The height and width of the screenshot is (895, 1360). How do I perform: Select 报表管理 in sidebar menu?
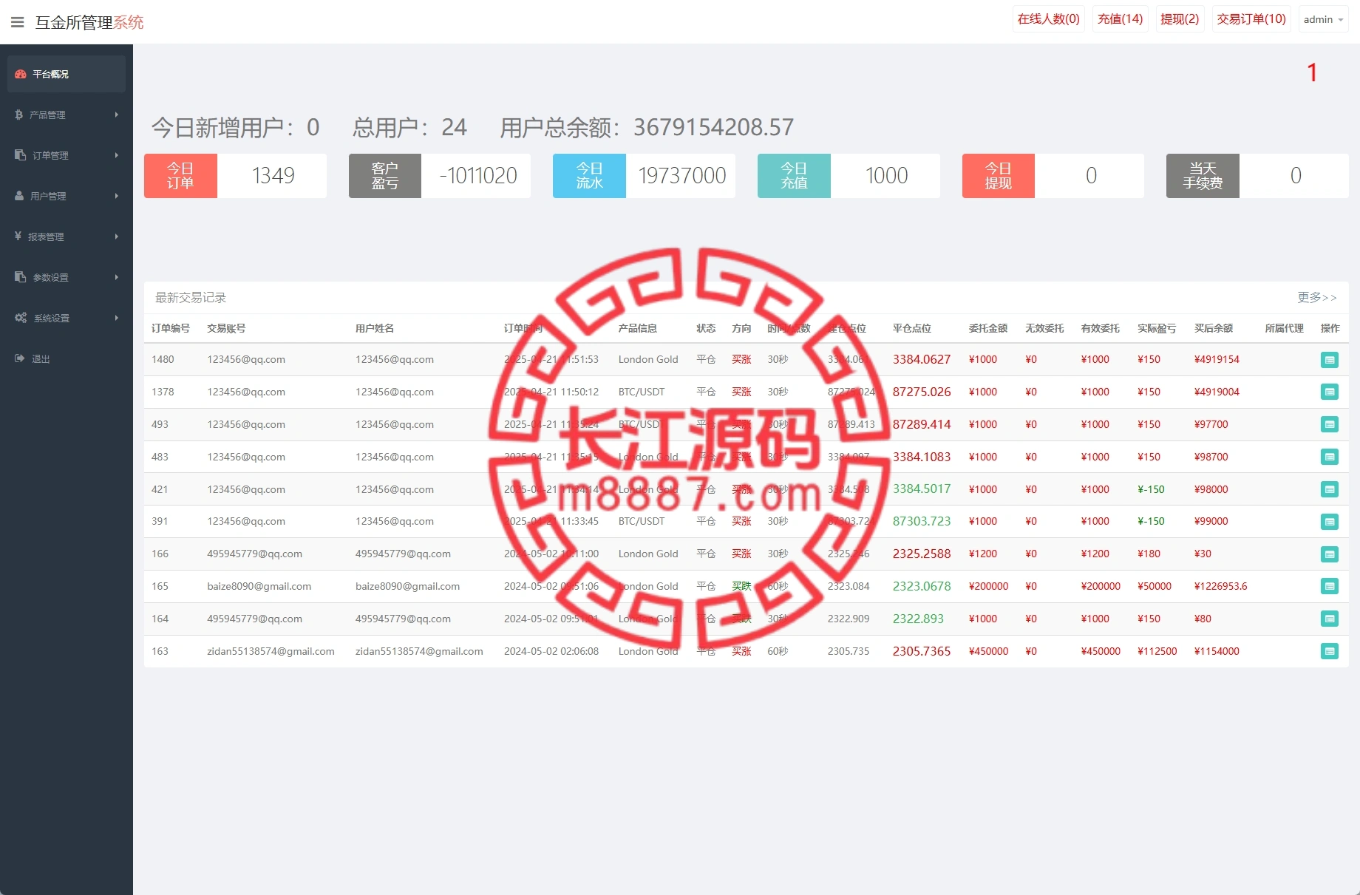(x=46, y=236)
